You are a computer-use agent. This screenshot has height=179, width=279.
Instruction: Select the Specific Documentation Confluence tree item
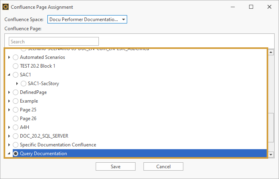pyautogui.click(x=58, y=145)
